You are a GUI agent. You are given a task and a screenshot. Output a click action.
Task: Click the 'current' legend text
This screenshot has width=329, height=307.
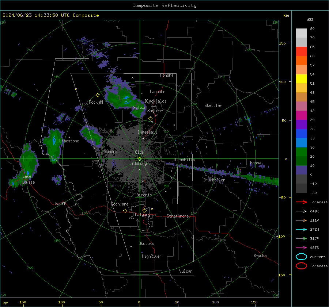coord(318,257)
